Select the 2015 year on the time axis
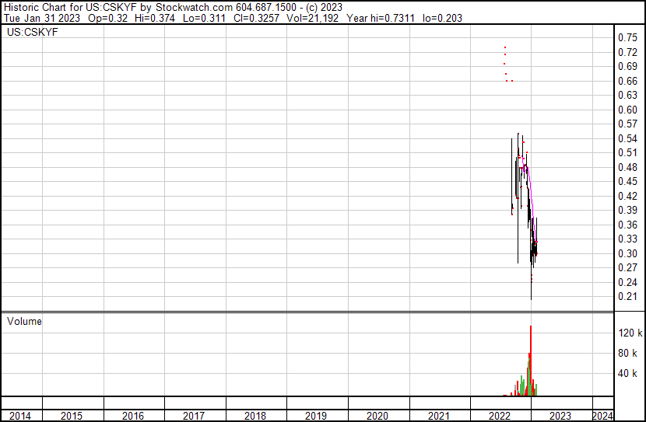Image resolution: width=646 pixels, height=422 pixels. point(72,416)
